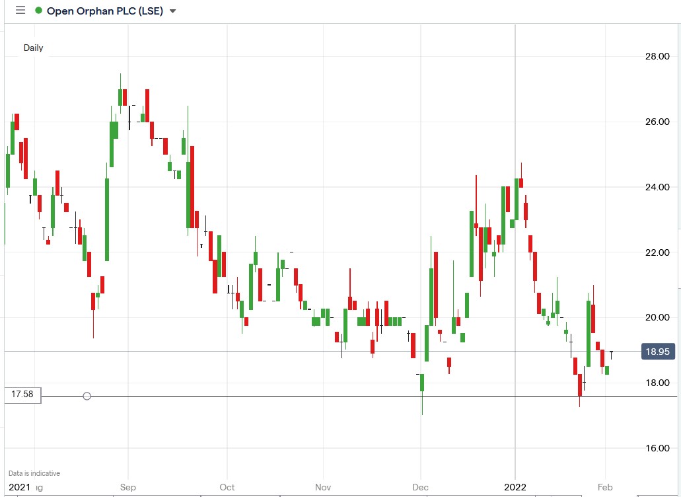Toggle the current price marker on the axis
681x497 pixels.
tap(657, 352)
